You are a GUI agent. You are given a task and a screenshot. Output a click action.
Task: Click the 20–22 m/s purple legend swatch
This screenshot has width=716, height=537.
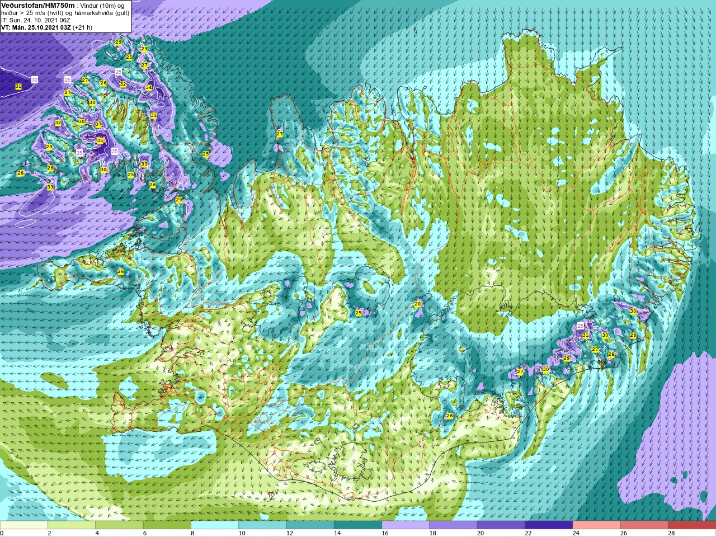tap(501, 526)
